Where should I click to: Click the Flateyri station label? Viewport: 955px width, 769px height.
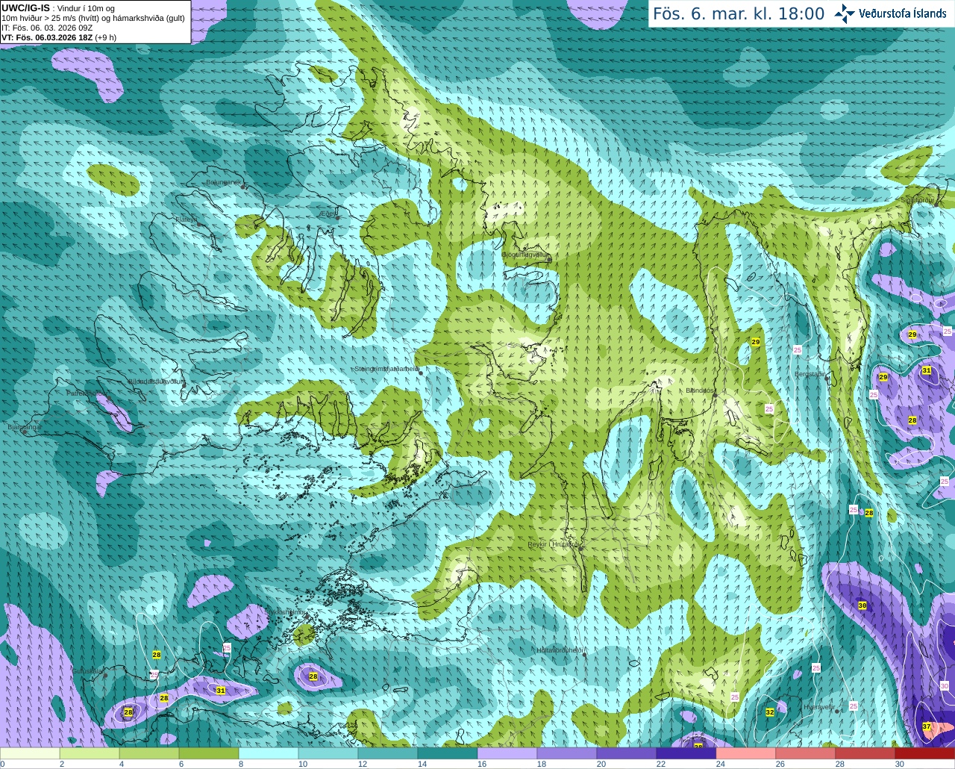187,220
